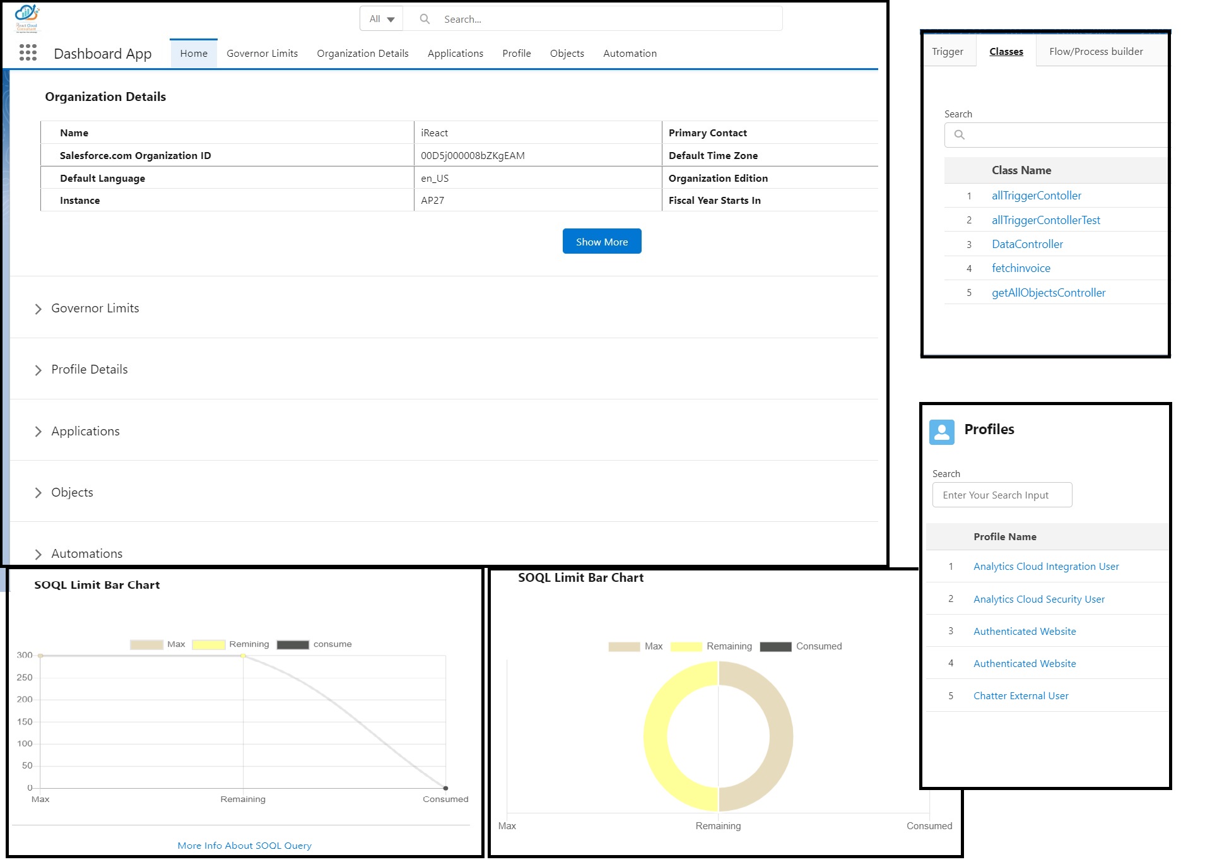Open the getAllObjectsController class link

click(x=1049, y=293)
